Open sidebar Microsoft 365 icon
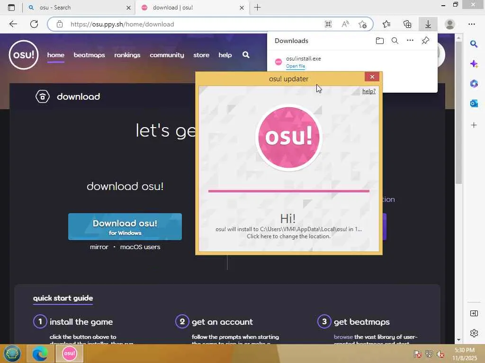 click(474, 84)
